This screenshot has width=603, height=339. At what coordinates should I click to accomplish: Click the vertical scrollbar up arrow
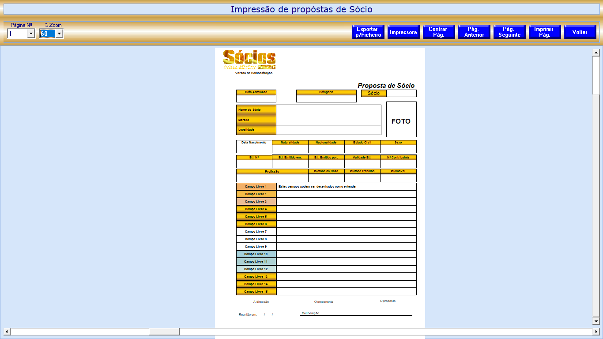tap(596, 53)
